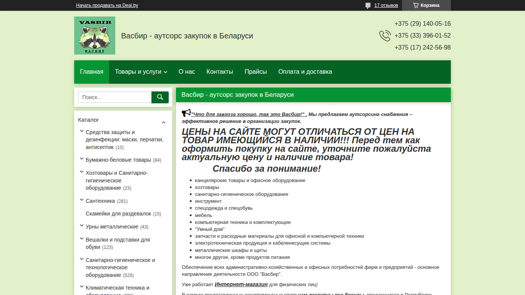This screenshot has height=295, width=525.
Task: Open Бумажно-беловые товары category link
Action: [118, 160]
